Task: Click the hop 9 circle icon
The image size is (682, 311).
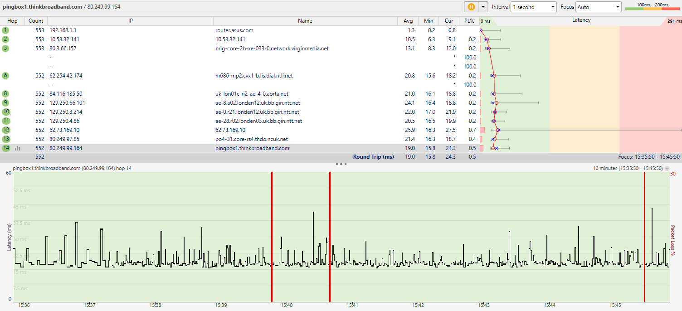Action: click(x=5, y=103)
